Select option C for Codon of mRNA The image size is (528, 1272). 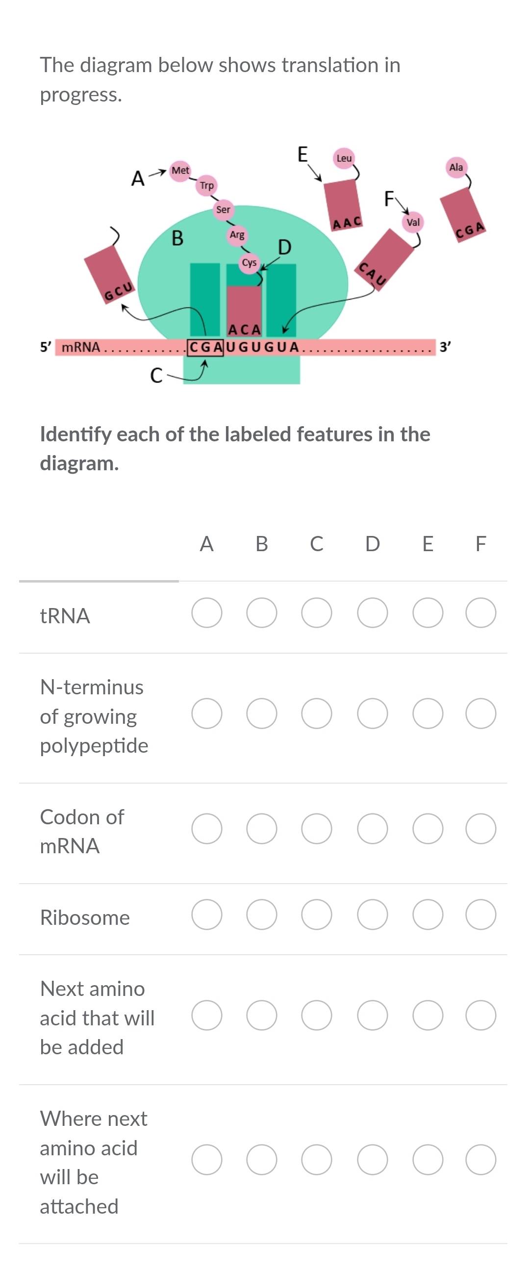pos(316,829)
